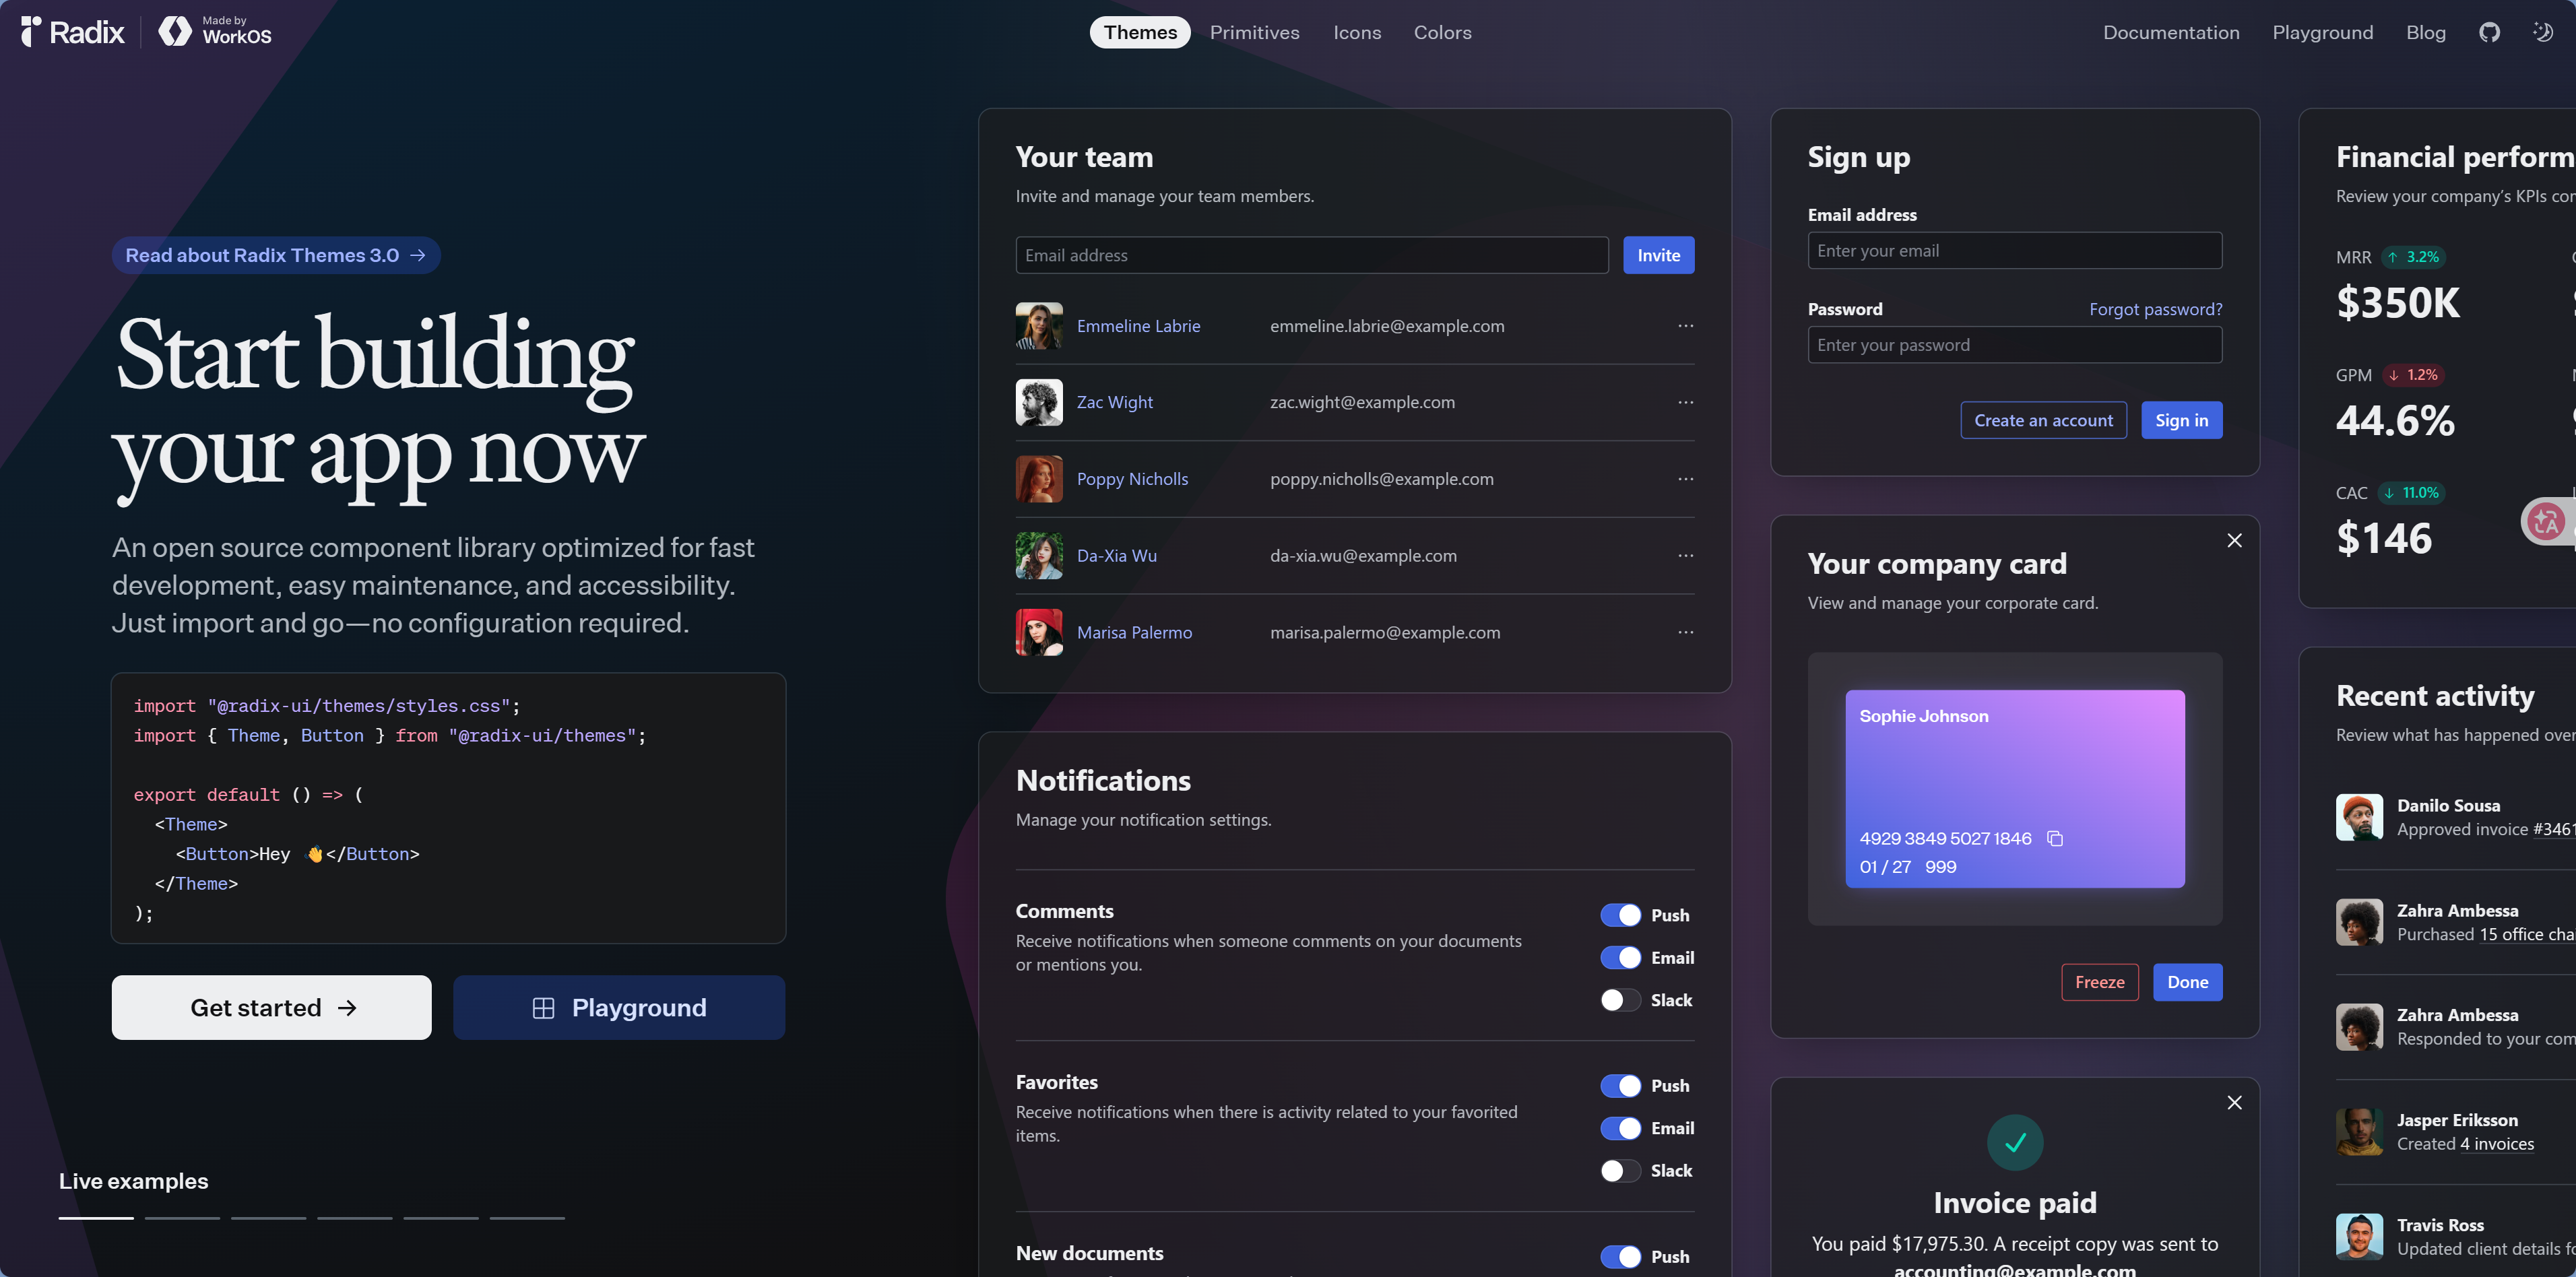Enable Comments Slack notifications
This screenshot has width=2576, height=1277.
(1620, 1000)
